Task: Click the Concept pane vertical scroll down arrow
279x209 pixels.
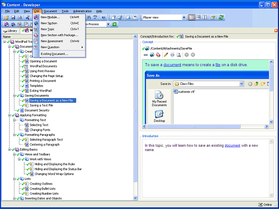Action: coord(271,122)
